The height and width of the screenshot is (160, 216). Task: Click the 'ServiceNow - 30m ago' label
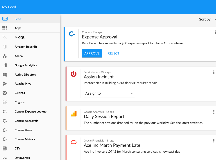click(97, 72)
